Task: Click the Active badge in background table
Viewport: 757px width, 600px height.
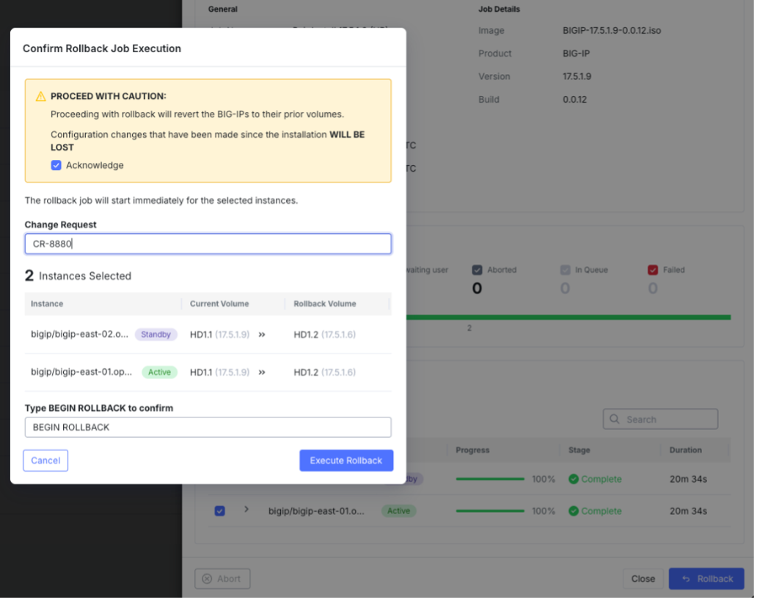Action: pyautogui.click(x=400, y=512)
